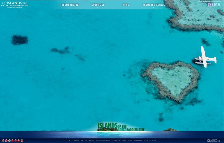Click the heart-shaped reef
The width and height of the screenshot is (224, 143).
(x=171, y=82)
